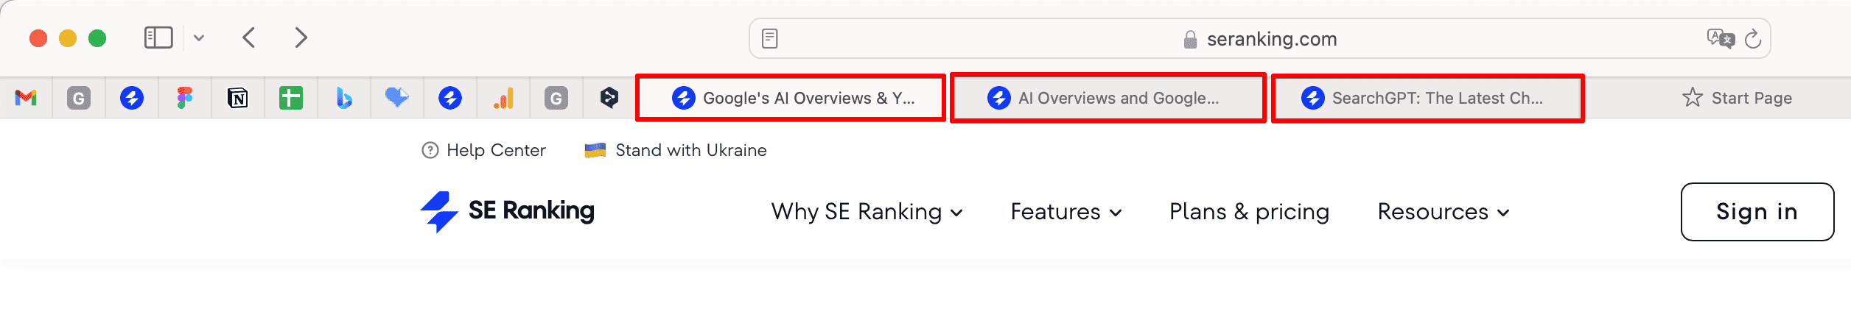Viewport: 1851px width, 323px height.
Task: Open Plans & pricing link
Action: (1250, 212)
